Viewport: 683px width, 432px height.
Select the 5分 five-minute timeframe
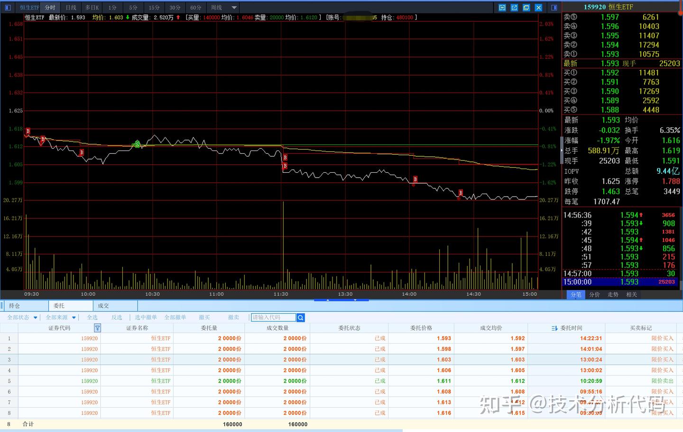tap(133, 8)
